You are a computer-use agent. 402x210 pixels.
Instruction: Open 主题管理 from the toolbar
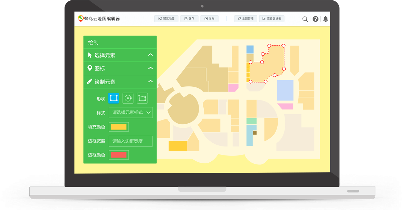[x=246, y=19]
